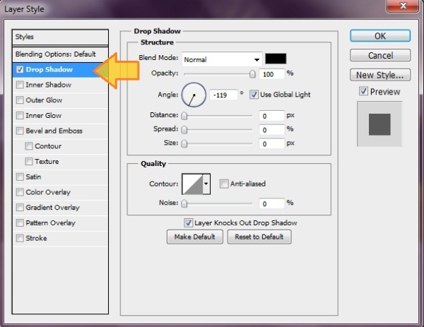Image resolution: width=424 pixels, height=327 pixels.
Task: Click the Contour curve thumbnail
Action: tap(192, 184)
